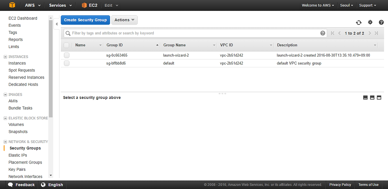
Task: Open Snapshots in sidebar
Action: [18, 132]
